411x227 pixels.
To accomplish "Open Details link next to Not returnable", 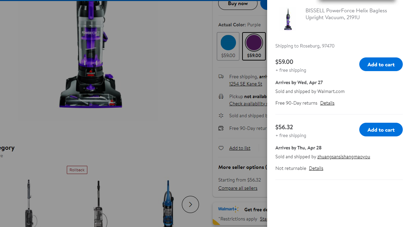I will pos(316,168).
